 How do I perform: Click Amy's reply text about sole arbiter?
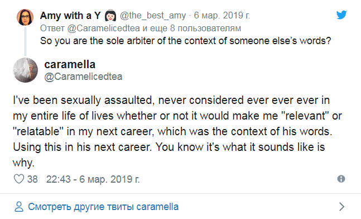[x=186, y=41]
